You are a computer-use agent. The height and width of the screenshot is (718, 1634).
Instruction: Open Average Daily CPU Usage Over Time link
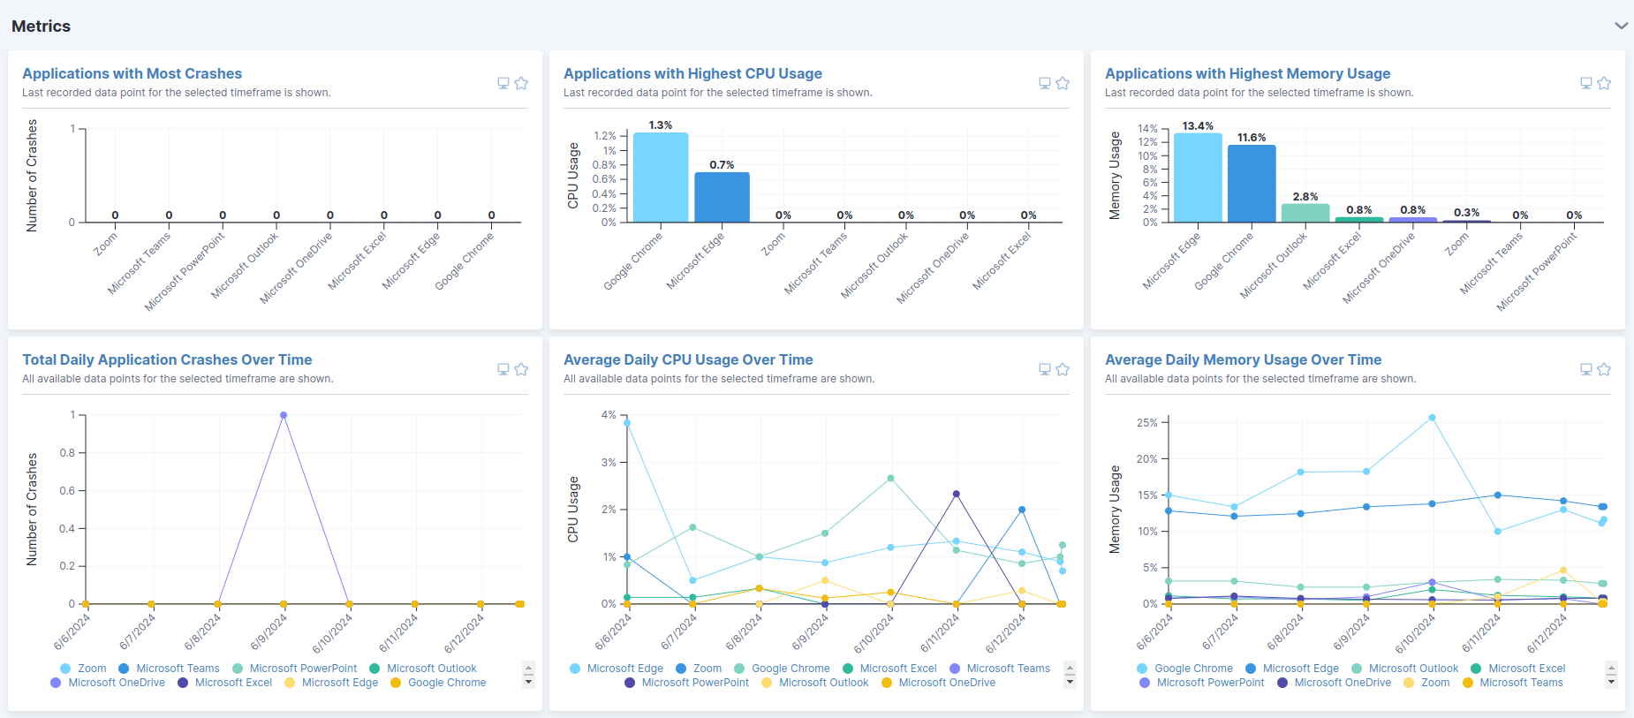tap(688, 359)
